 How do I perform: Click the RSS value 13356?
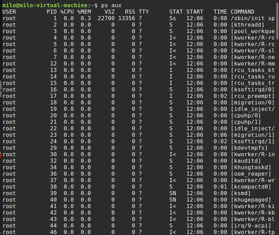[x=126, y=18]
